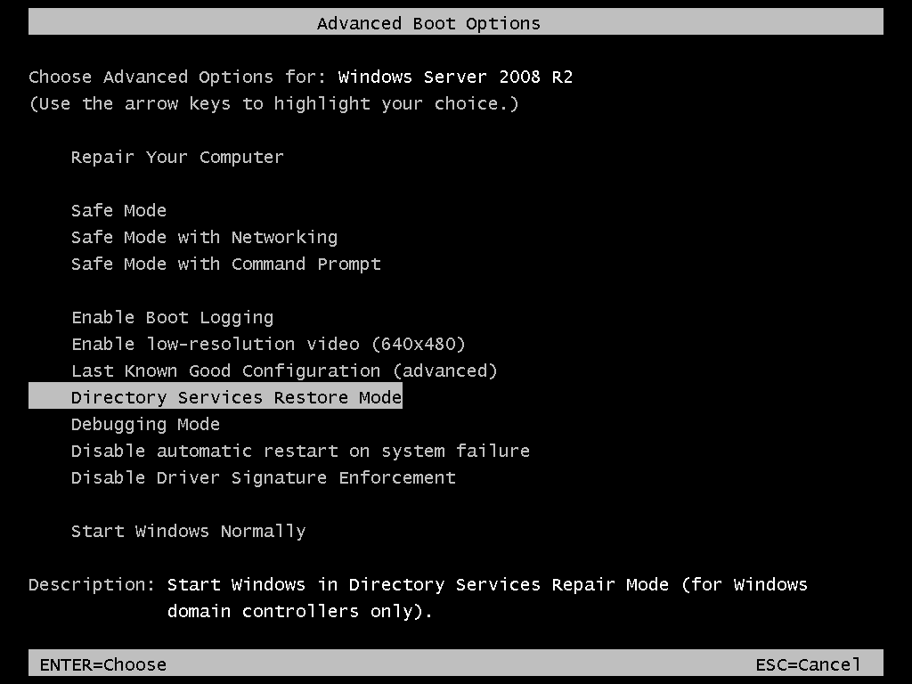Enable low-resolution video (640x480)
This screenshot has height=684, width=912.
267,344
